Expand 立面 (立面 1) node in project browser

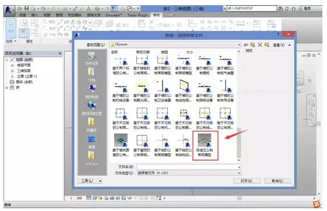click(x=12, y=76)
